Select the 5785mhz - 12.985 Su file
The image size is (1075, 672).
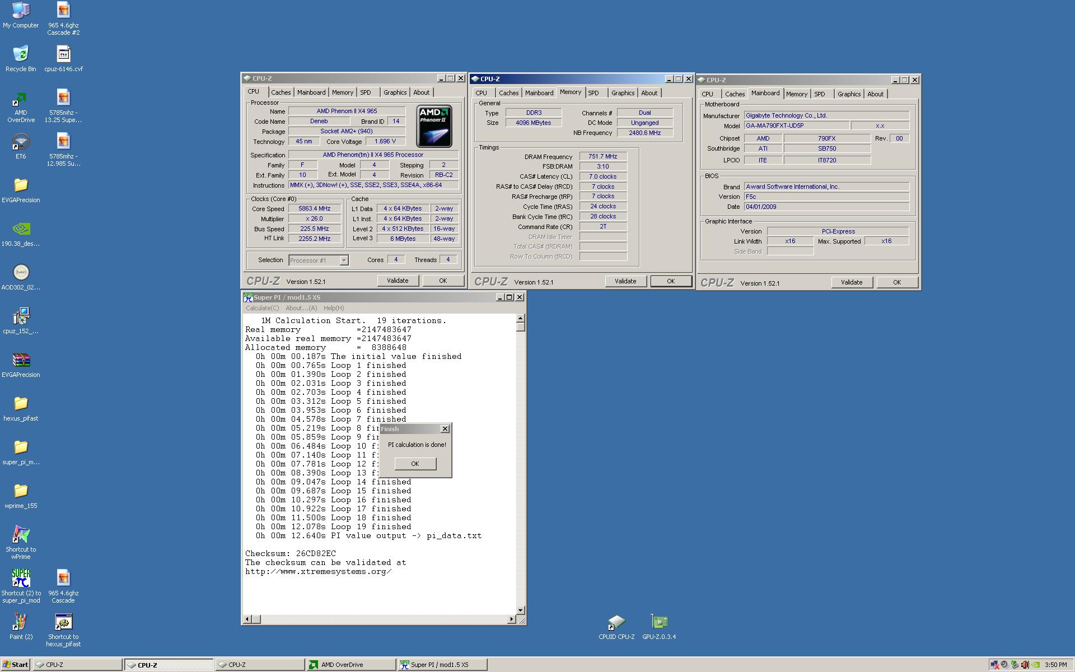[63, 149]
